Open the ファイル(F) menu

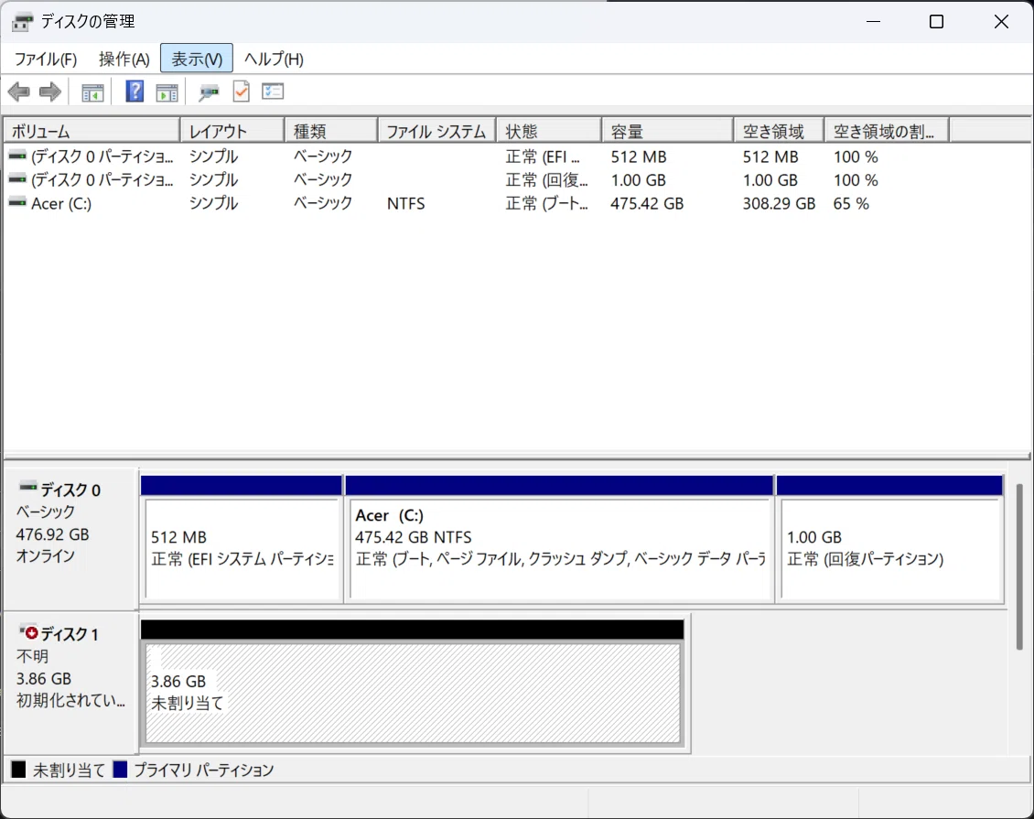coord(46,59)
